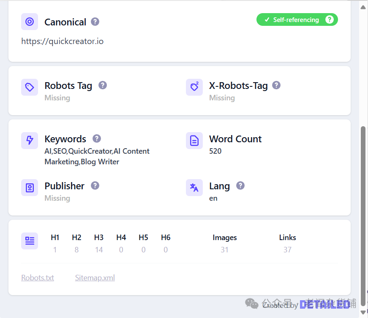368x318 pixels.
Task: Click the Lang translate icon
Action: pos(194,188)
